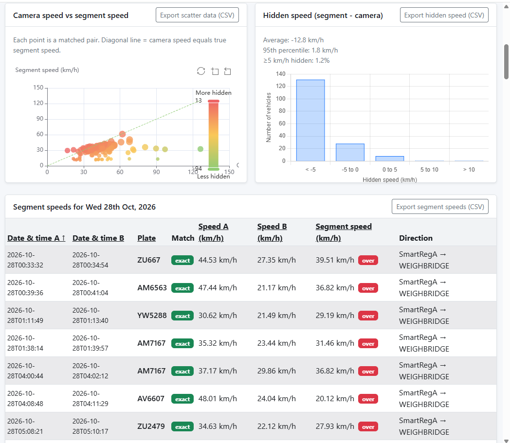
Task: Click the 'exact' badge in the AV6607 row
Action: coord(182,399)
